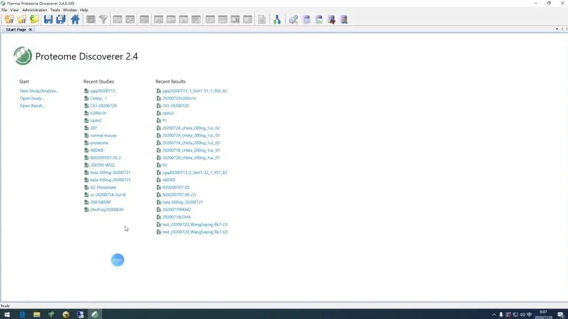Image resolution: width=568 pixels, height=319 pixels.
Task: Click the first database cylinder toolbar icon
Action: [x=307, y=20]
